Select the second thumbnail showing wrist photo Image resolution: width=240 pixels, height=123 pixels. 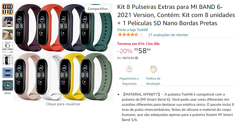tap(8, 22)
